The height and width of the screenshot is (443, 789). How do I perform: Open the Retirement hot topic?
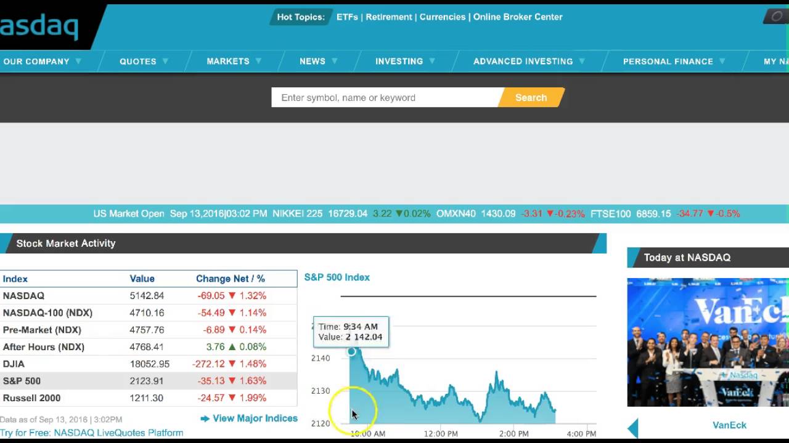coord(388,17)
